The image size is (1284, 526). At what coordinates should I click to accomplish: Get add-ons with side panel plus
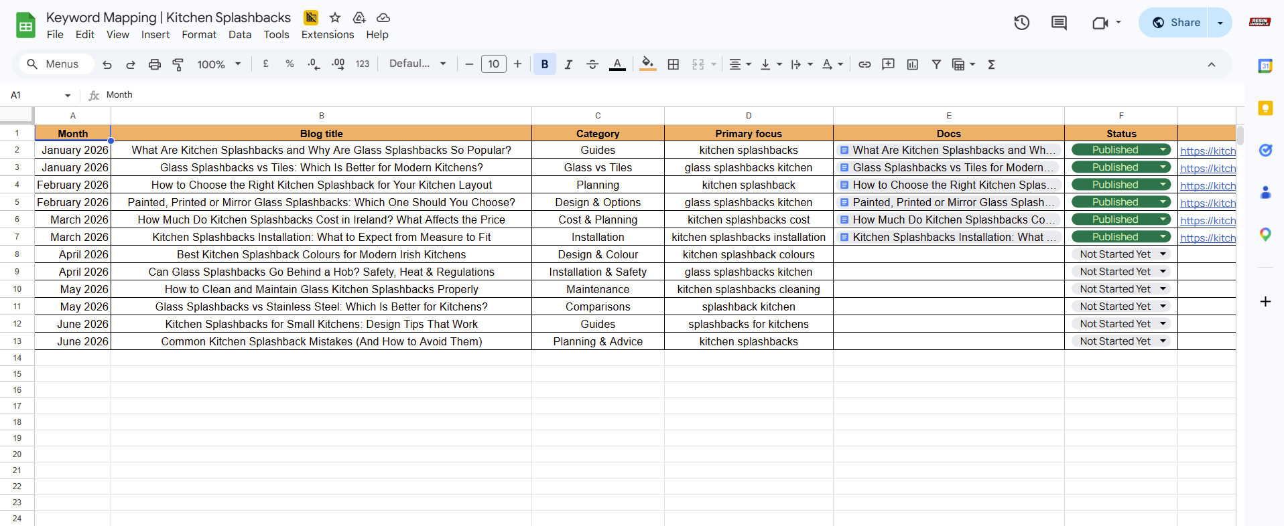point(1265,302)
